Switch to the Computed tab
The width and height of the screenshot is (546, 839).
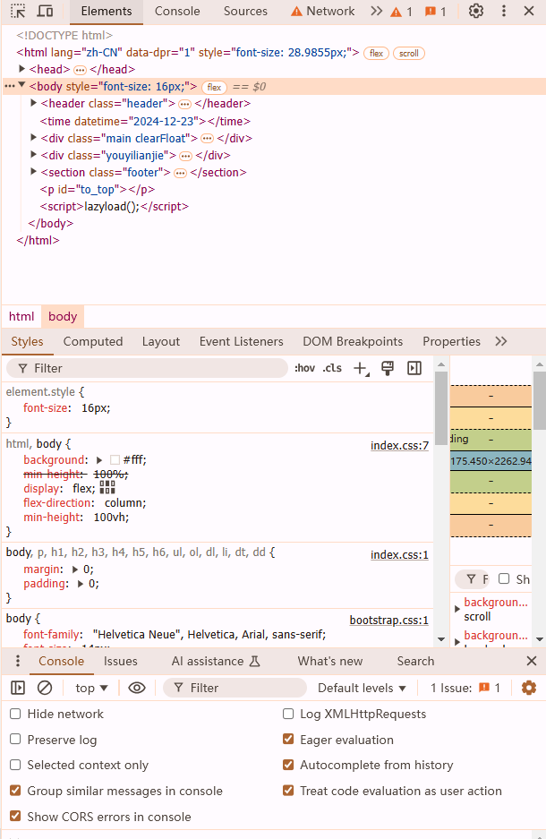tap(93, 341)
